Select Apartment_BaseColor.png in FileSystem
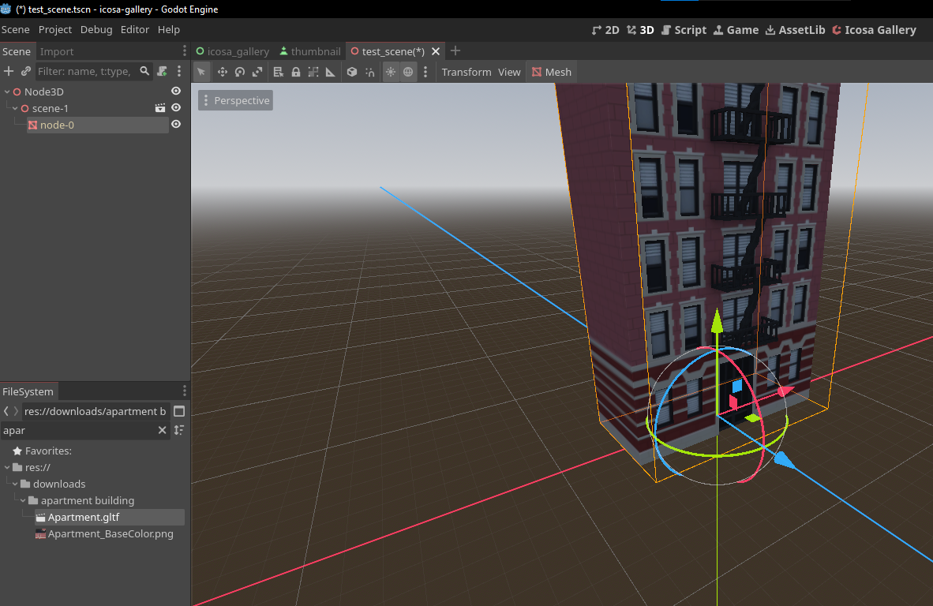Viewport: 933px width, 606px height. 111,533
